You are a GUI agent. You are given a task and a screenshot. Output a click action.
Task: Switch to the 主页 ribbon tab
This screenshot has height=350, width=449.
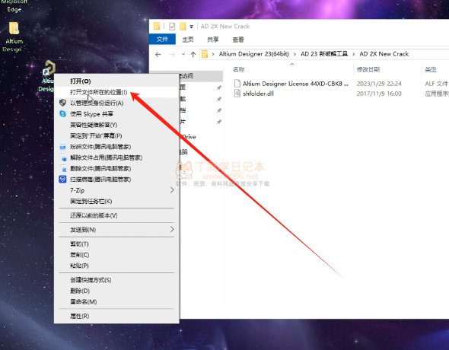188,40
